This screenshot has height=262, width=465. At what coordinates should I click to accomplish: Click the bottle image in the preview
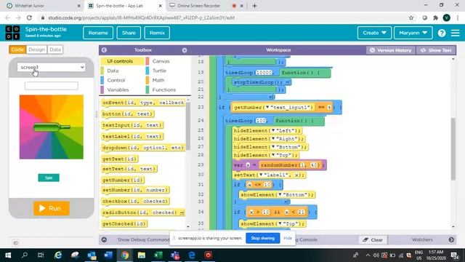52,127
